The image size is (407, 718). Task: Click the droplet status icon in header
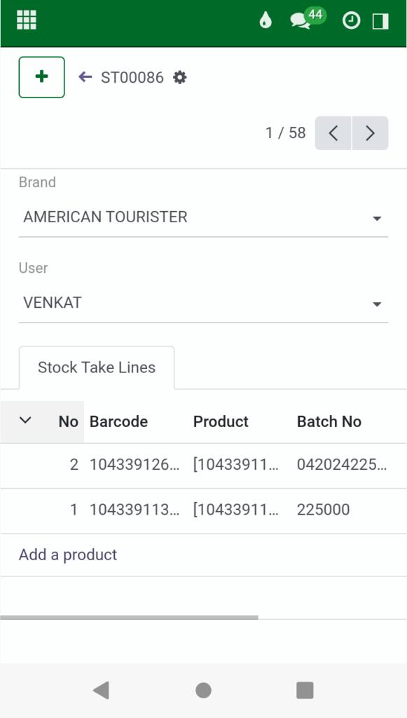[265, 22]
